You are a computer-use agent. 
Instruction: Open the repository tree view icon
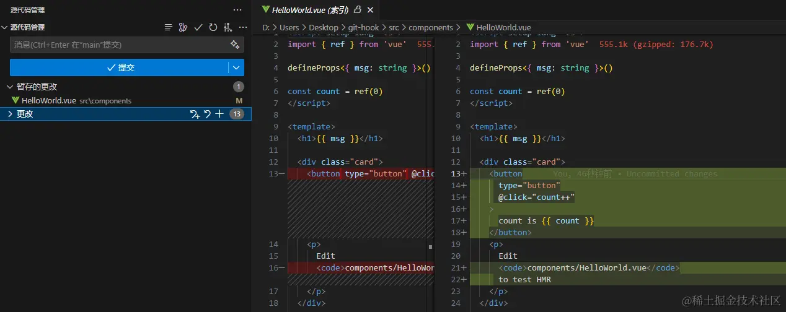(228, 27)
